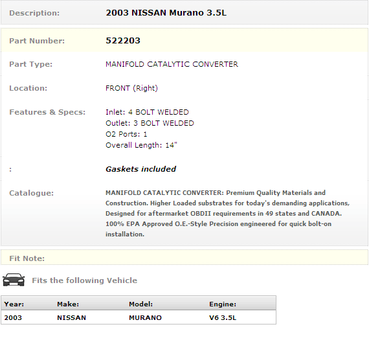The width and height of the screenshot is (369, 353).
Task: Click the Gaskets included text
Action: coord(140,169)
